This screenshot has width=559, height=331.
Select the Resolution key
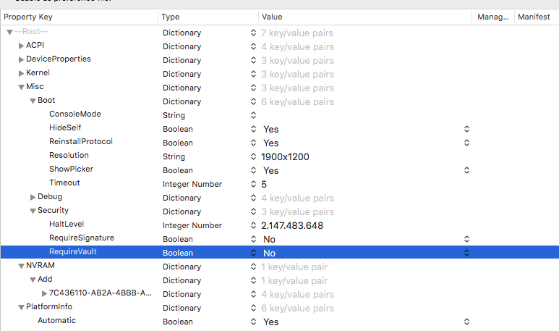pyautogui.click(x=69, y=155)
